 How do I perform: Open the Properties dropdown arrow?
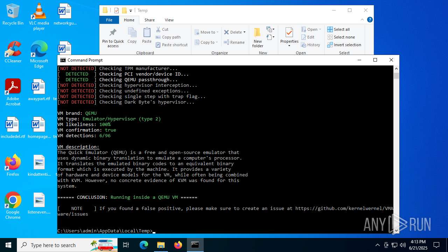[x=289, y=46]
